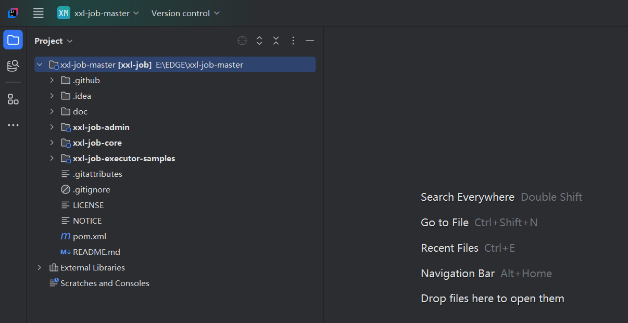Screen dimensions: 628x323
Task: Select the doc folder row
Action: [175, 112]
